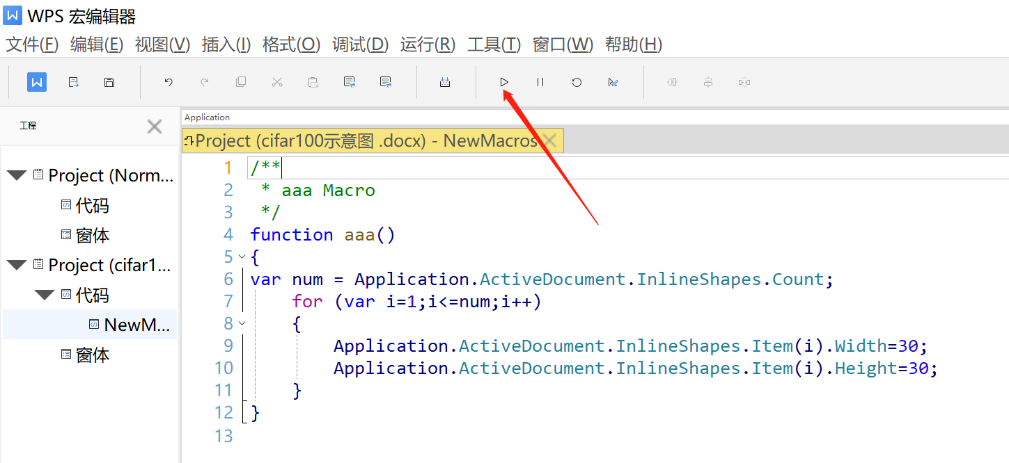Collapse the Project (Norm... tree node
This screenshot has width=1009, height=463.
17,175
